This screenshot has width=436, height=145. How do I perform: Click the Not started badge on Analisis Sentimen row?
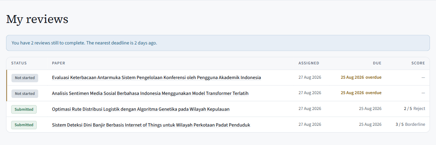[25, 93]
